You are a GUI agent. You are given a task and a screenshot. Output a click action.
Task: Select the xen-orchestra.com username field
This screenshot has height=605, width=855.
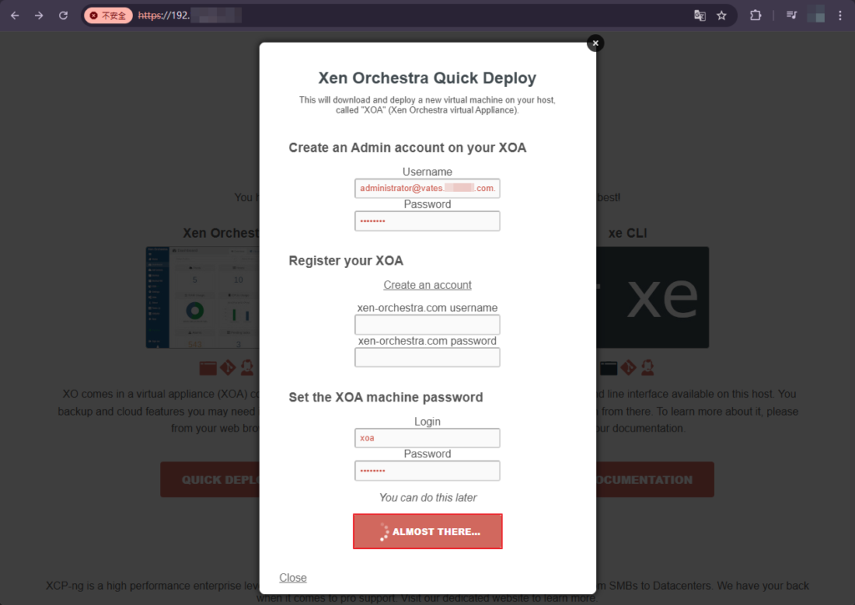(x=427, y=325)
